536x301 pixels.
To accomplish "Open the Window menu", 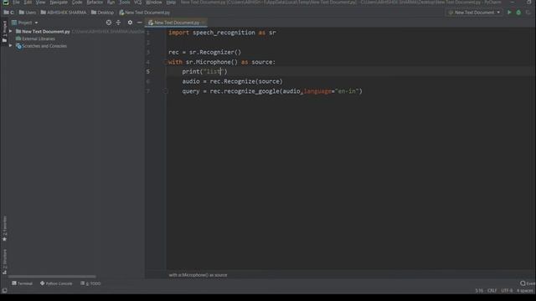I will [x=154, y=3].
